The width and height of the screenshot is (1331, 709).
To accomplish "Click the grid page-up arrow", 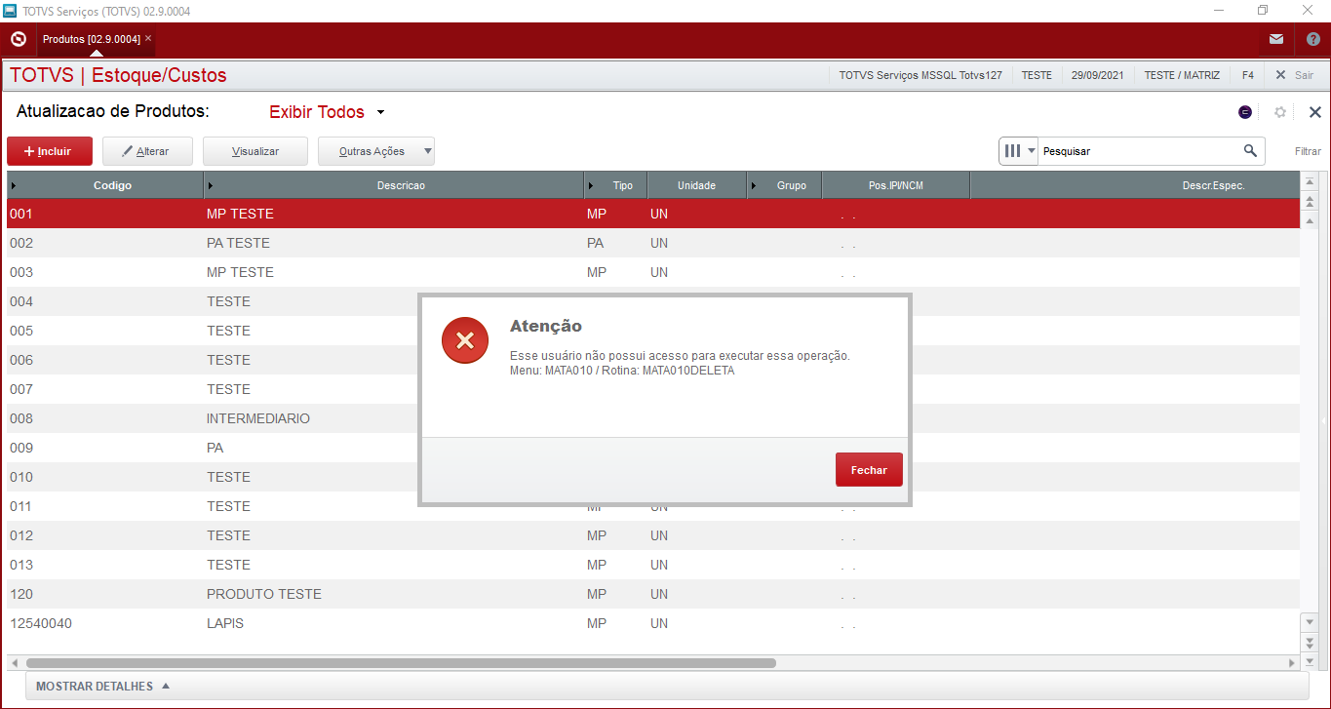I will click(1311, 203).
